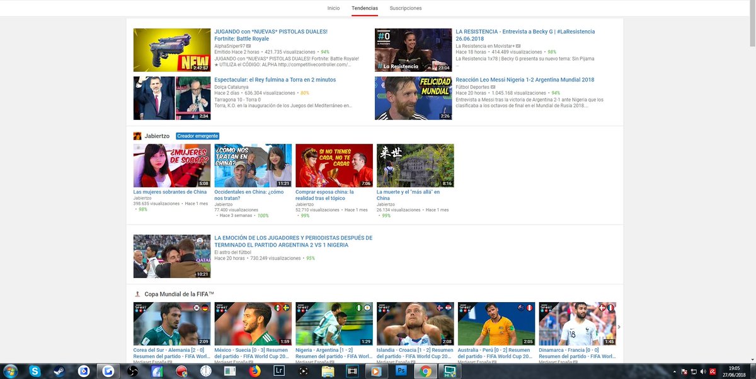Open the Avira antivirus tray icon

713,371
